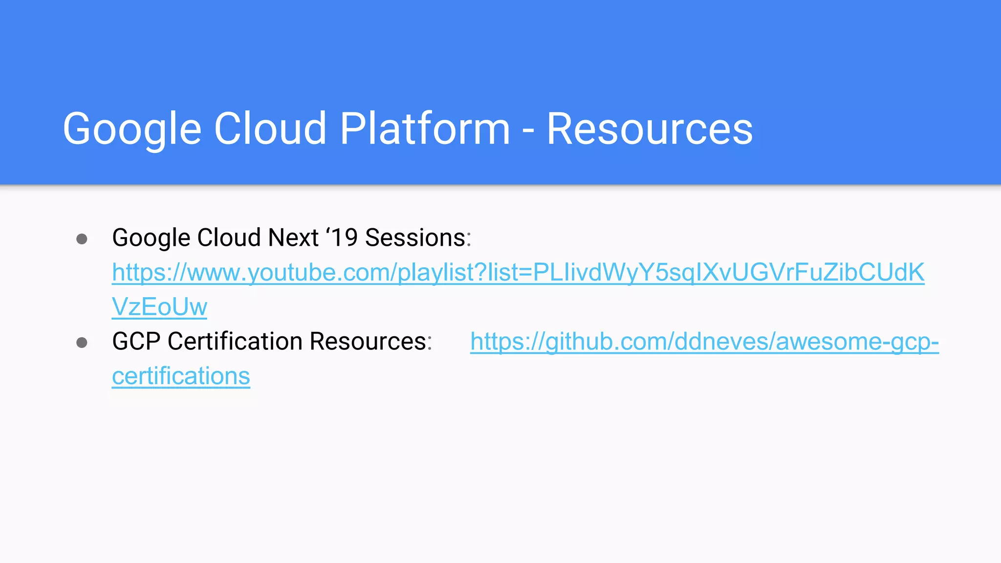Click the slide title "Google Cloud Platform - Resources"
This screenshot has width=1001, height=563.
(408, 129)
